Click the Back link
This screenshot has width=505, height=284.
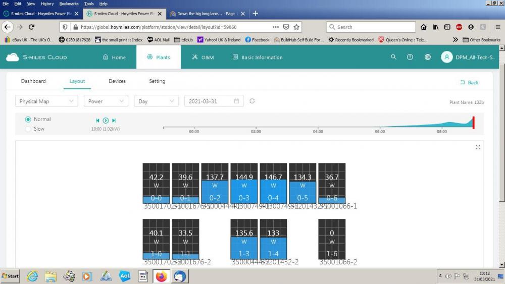tap(469, 82)
